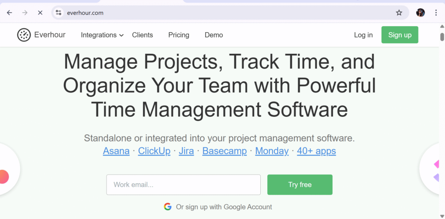Click the browser forward arrow
The width and height of the screenshot is (445, 219).
tap(25, 13)
